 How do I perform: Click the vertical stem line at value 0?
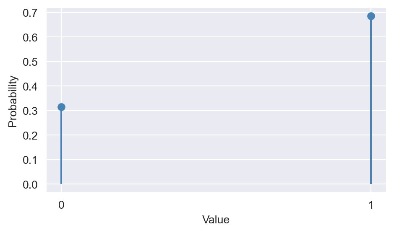tap(61, 146)
